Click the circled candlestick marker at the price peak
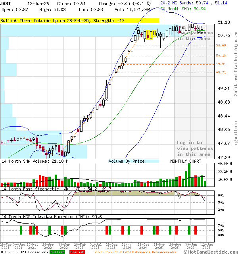The width and height of the screenshot is (238, 254). pyautogui.click(x=138, y=29)
